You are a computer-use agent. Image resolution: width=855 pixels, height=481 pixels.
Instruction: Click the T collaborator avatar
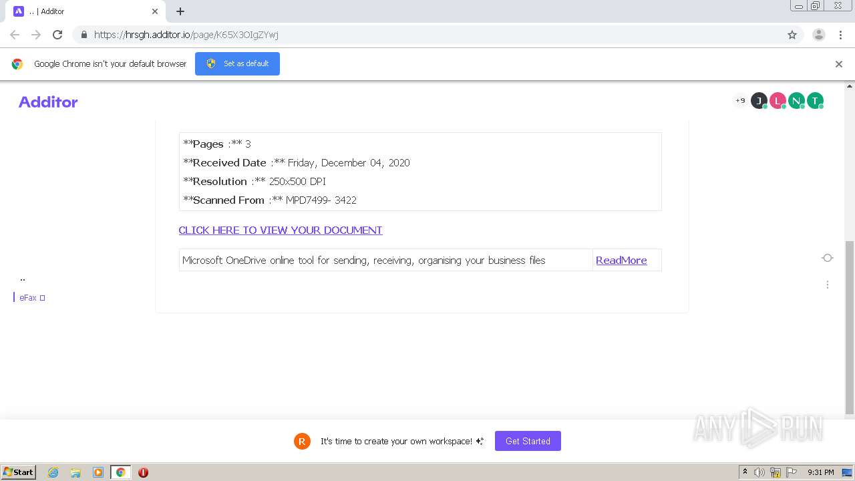click(815, 101)
